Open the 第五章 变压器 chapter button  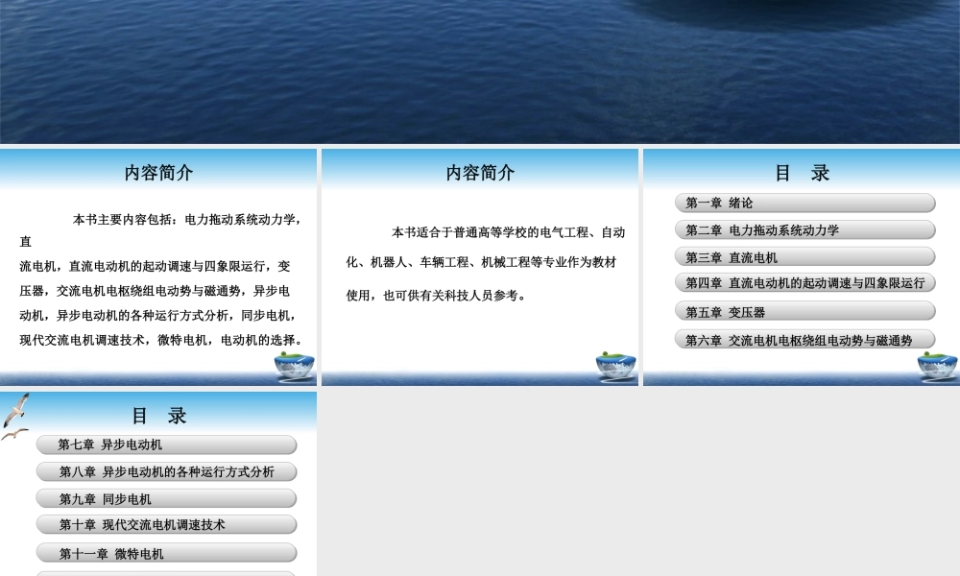[805, 312]
